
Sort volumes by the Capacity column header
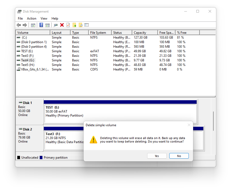click(x=144, y=32)
